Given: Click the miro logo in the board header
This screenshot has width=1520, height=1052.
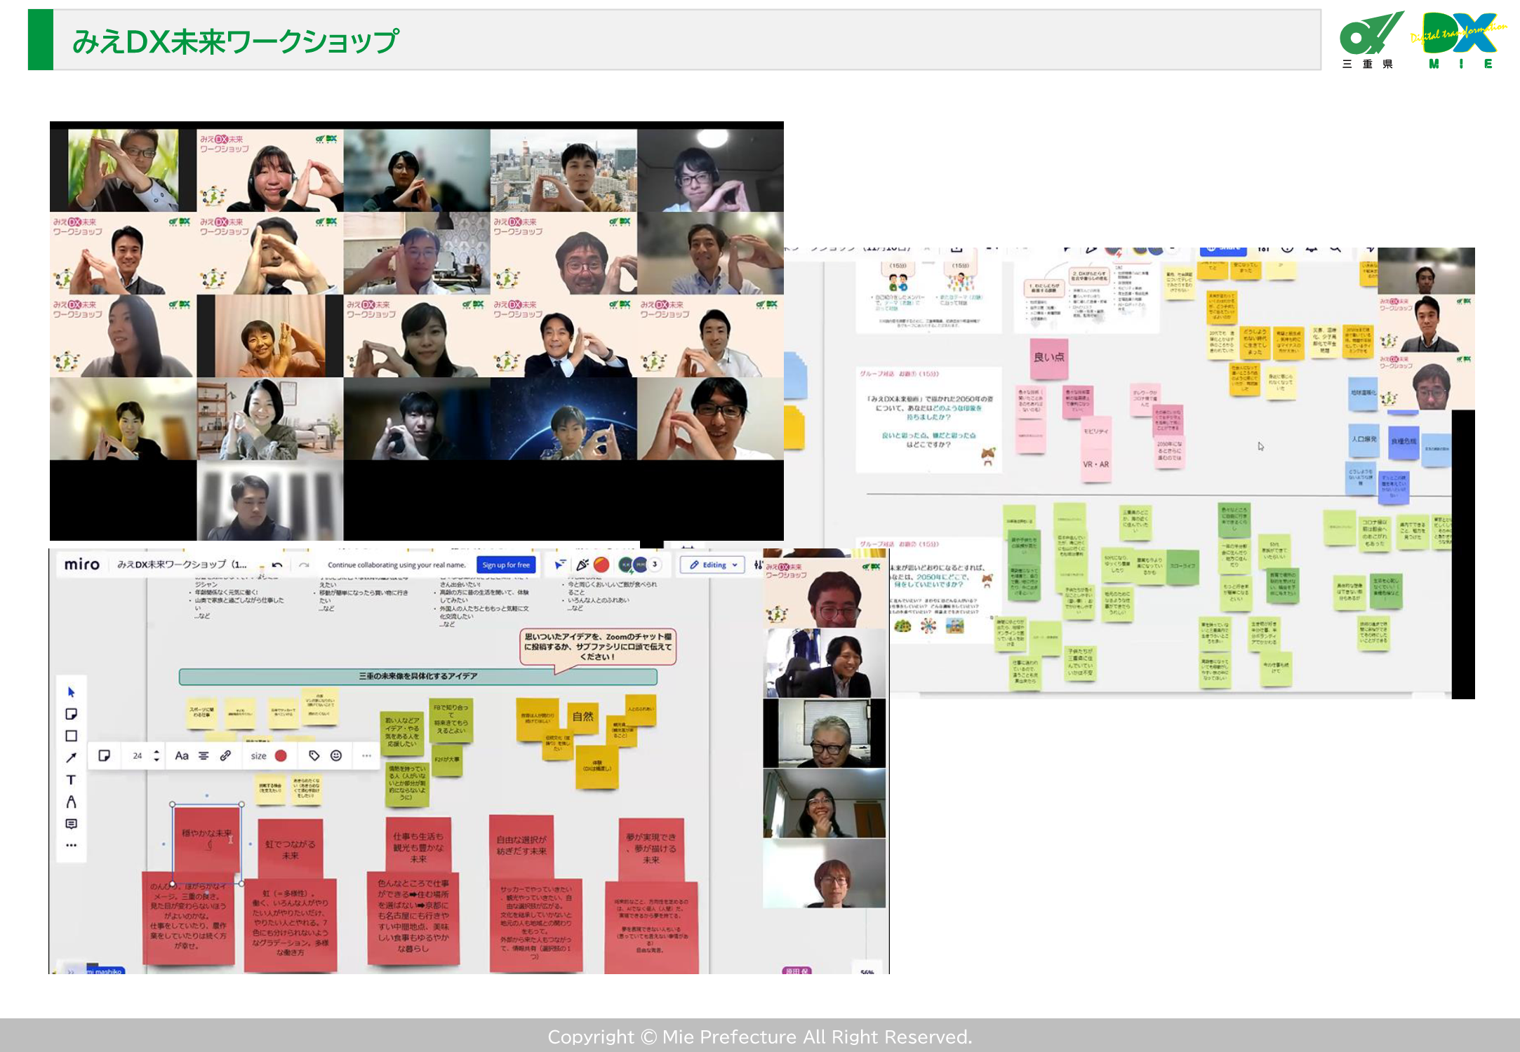Looking at the screenshot, I should pyautogui.click(x=81, y=565).
